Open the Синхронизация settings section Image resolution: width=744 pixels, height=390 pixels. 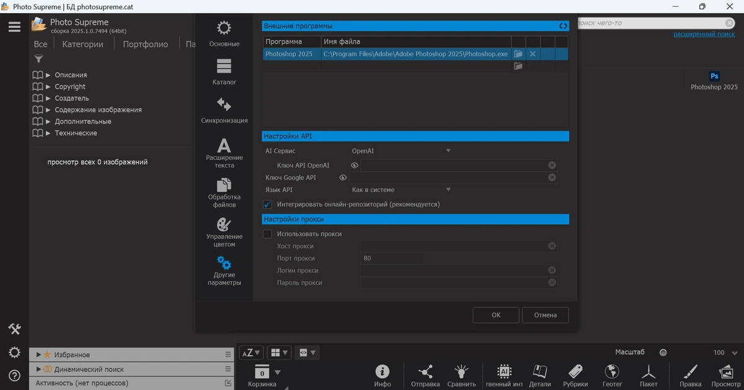click(x=224, y=111)
